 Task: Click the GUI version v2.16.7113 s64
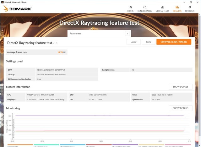click(x=95, y=100)
